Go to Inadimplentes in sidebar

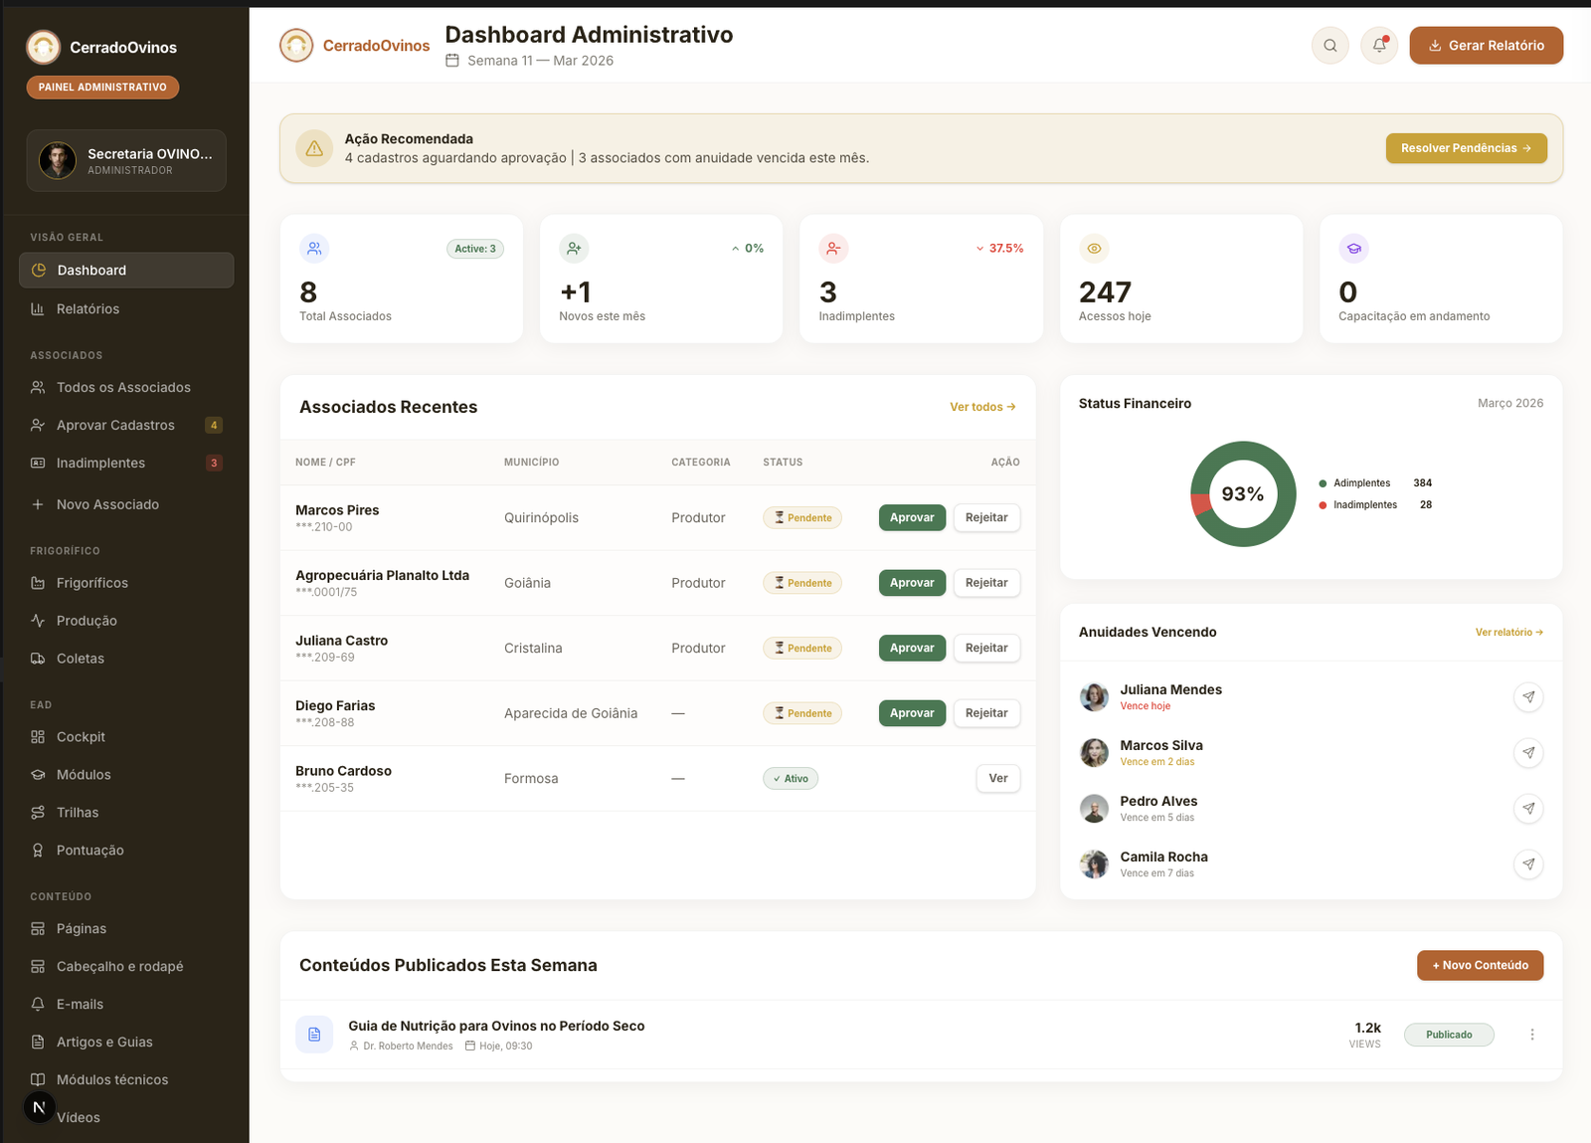click(x=126, y=464)
